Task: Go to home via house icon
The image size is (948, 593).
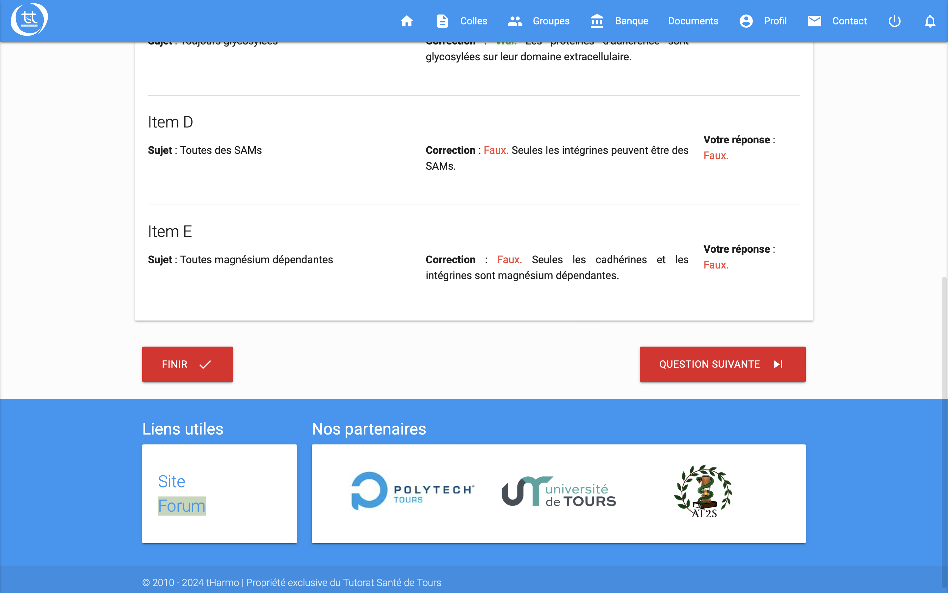Action: 407,21
